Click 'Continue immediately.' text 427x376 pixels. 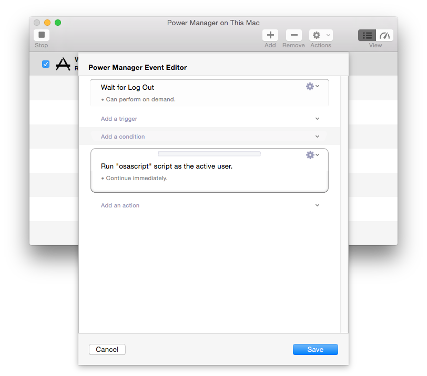pyautogui.click(x=137, y=179)
